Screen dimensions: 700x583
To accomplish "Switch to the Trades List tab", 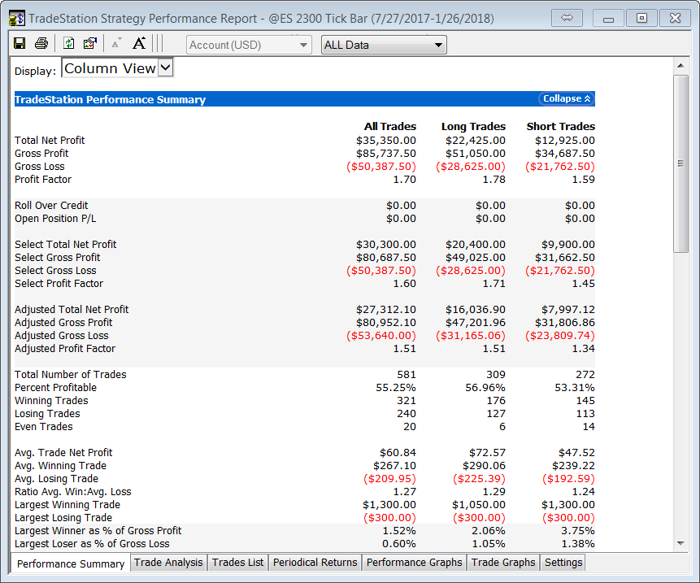I will pos(237,563).
